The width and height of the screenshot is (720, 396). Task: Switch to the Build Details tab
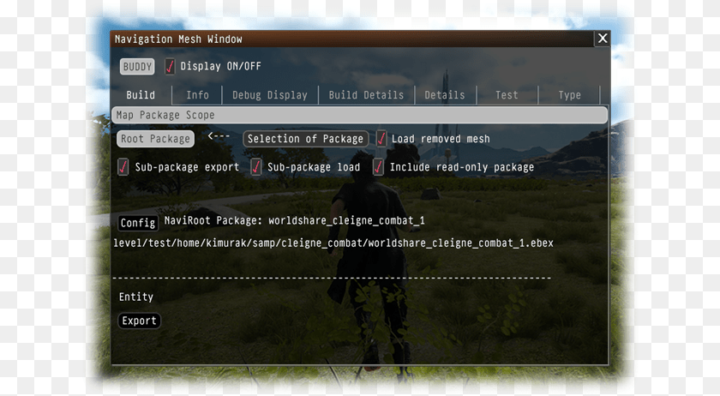[x=366, y=95]
